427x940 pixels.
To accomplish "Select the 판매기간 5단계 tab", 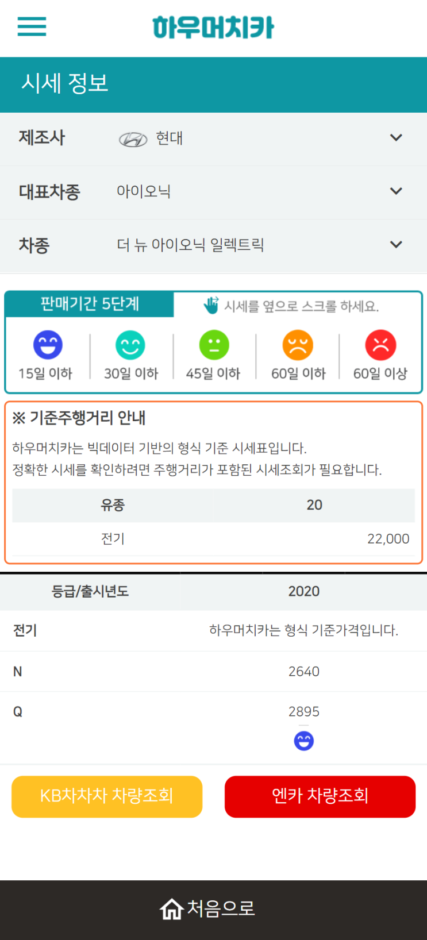I will (x=90, y=304).
